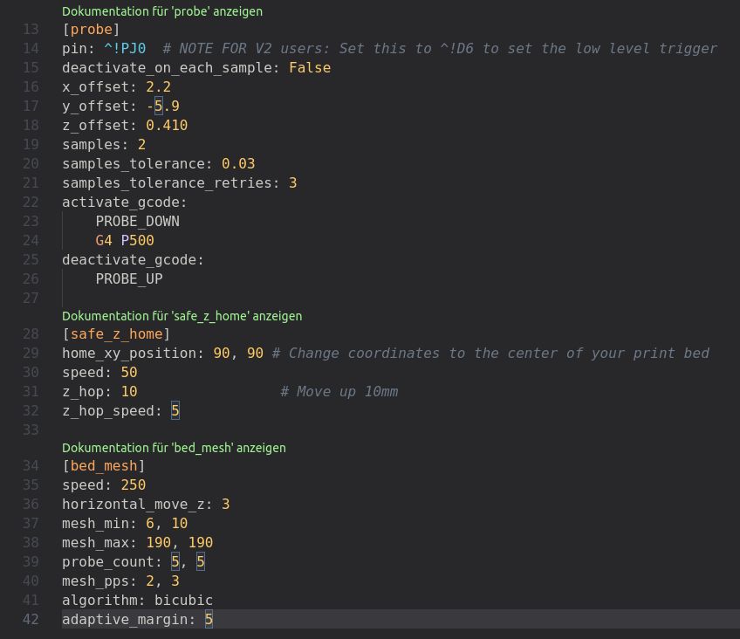Open documentation for 'safe_z_home'

tap(181, 316)
